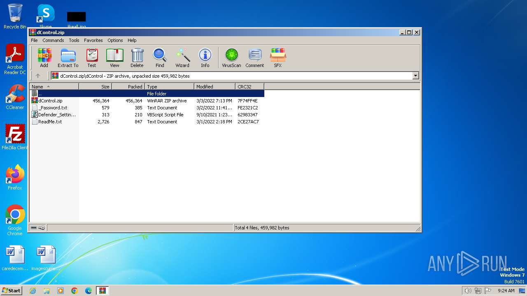Sort list by CRC32 column
This screenshot has width=527, height=296.
[x=250, y=87]
